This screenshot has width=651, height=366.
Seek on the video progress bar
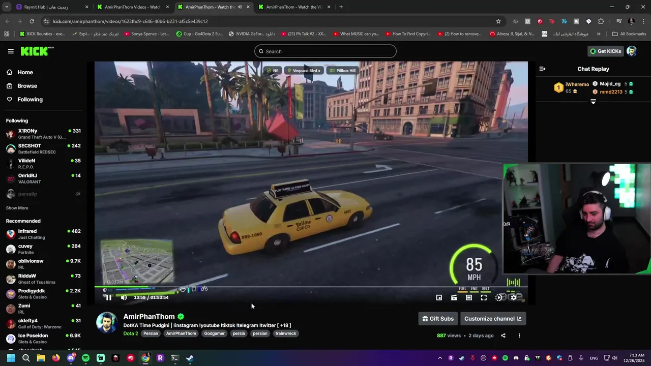point(311,287)
